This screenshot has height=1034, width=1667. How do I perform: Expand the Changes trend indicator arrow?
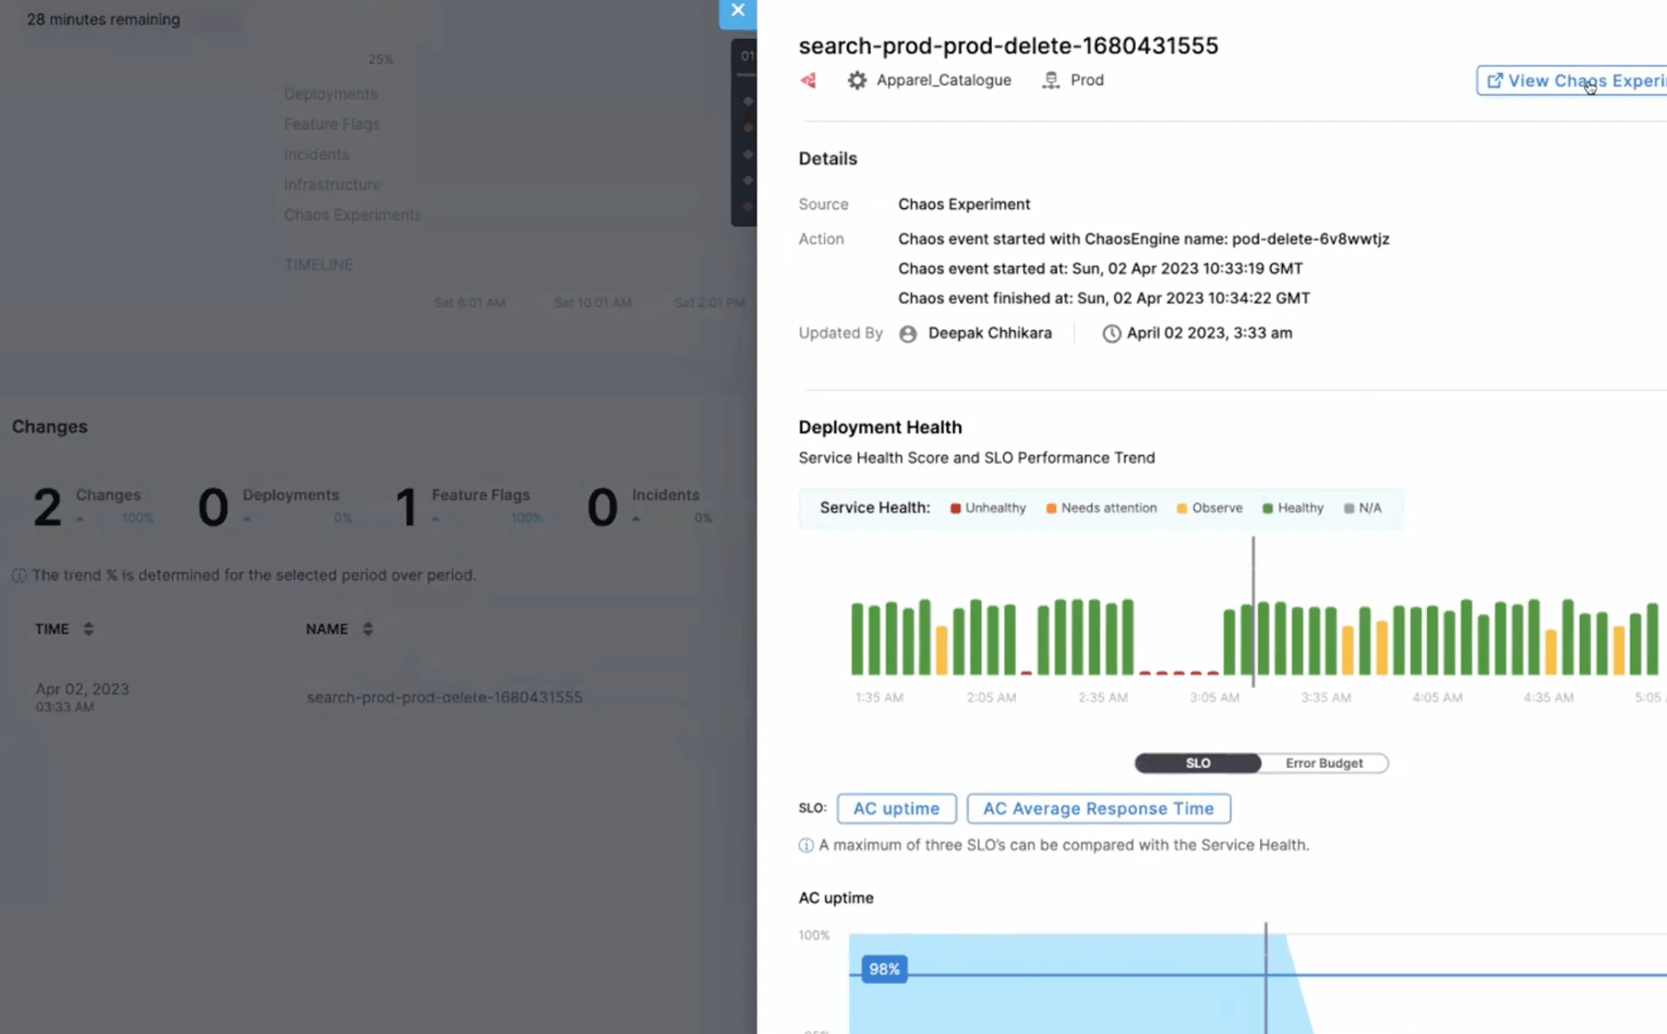(x=79, y=519)
